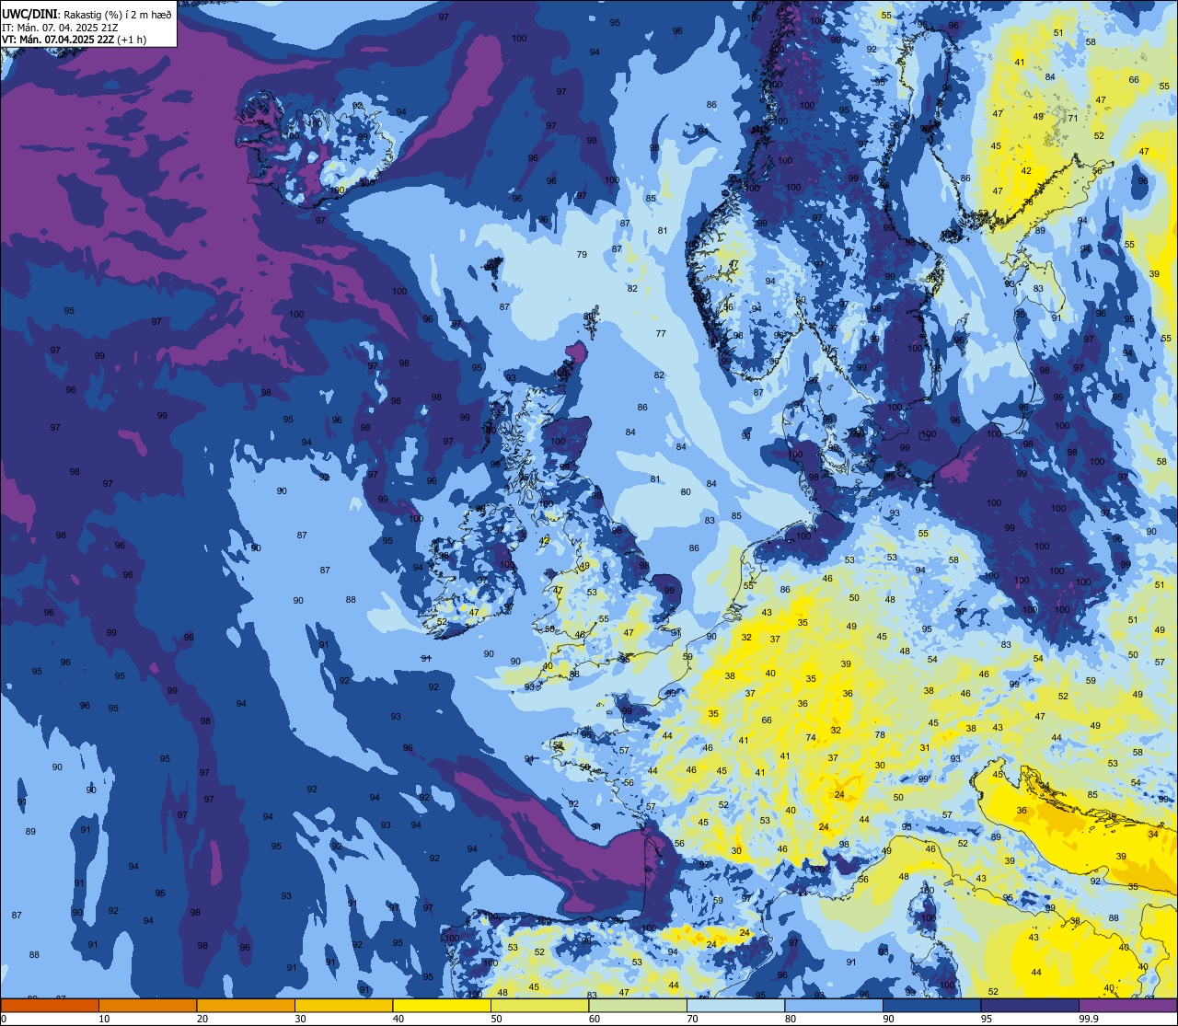Click the '70' legend scale label
The height and width of the screenshot is (1026, 1178).
tap(692, 1019)
